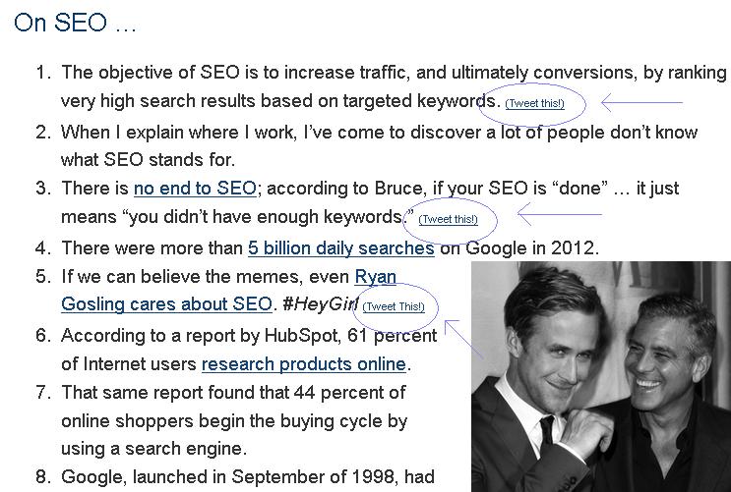The height and width of the screenshot is (492, 731).
Task: Click the Tweet this link after item one
Action: [535, 103]
